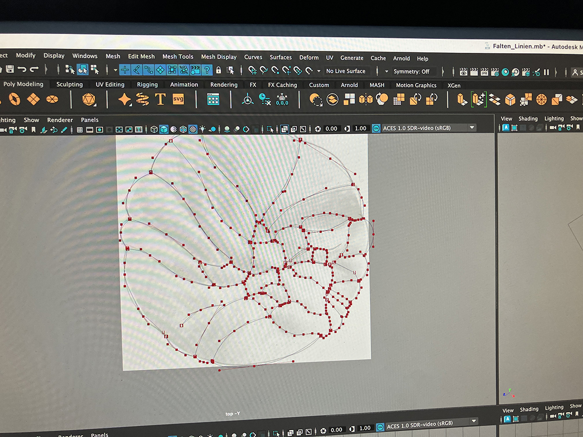Screen dimensions: 583x437
Task: Open the viewport Panels menu
Action: click(90, 120)
